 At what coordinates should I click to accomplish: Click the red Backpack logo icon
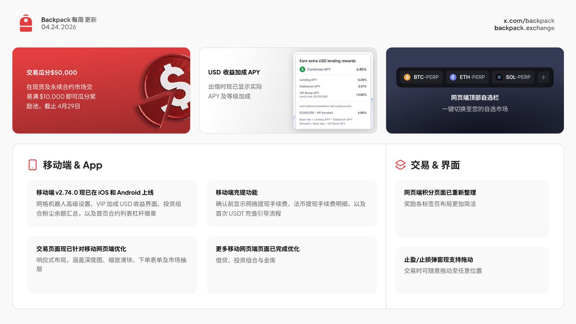26,23
